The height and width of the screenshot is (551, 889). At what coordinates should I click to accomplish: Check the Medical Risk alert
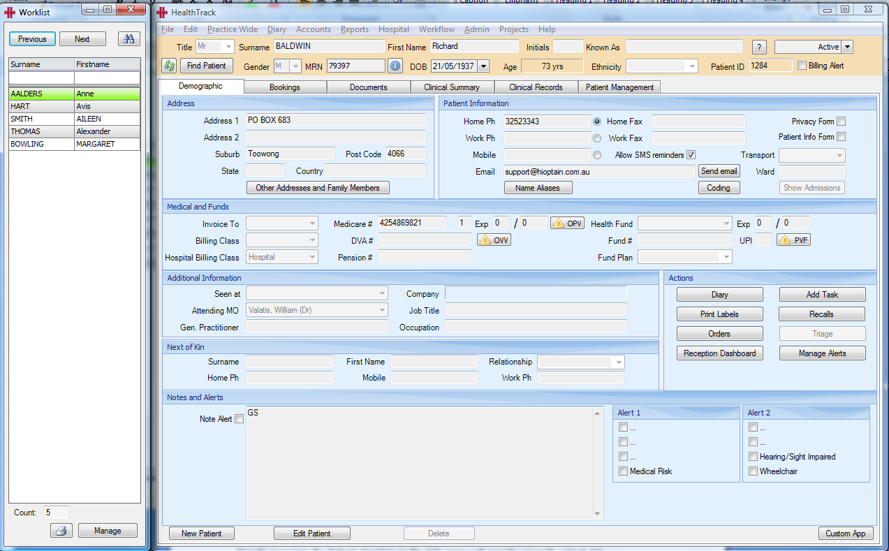click(623, 471)
